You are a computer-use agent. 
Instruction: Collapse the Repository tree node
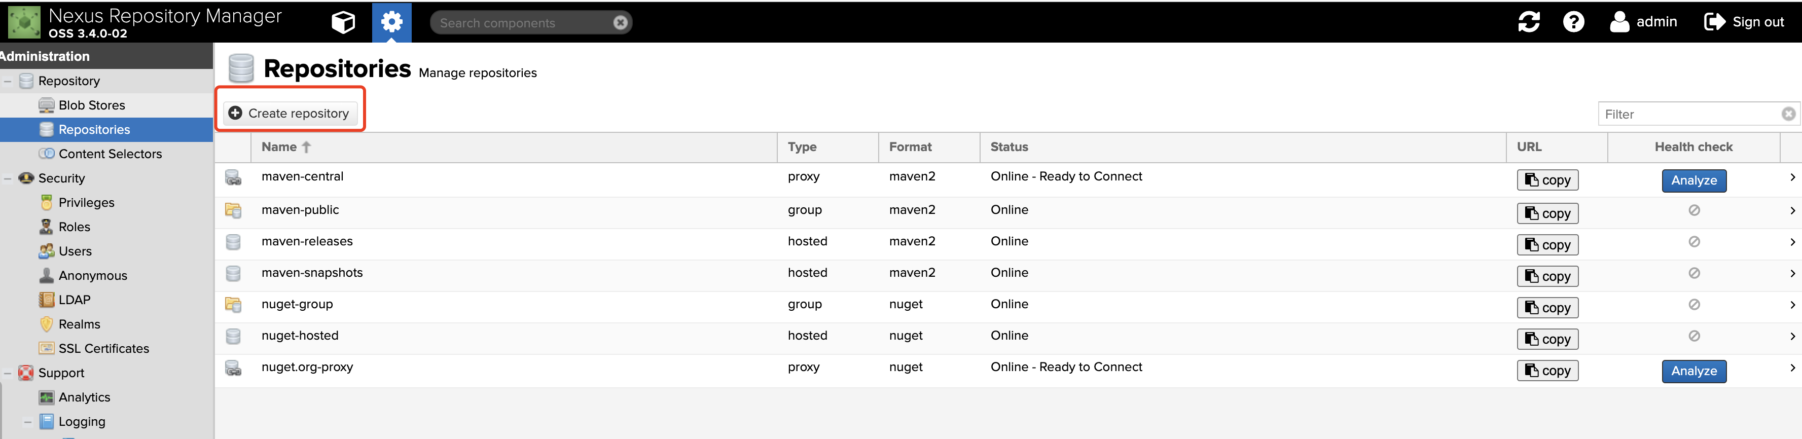tap(8, 81)
